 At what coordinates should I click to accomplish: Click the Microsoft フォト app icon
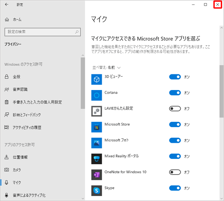point(97,143)
